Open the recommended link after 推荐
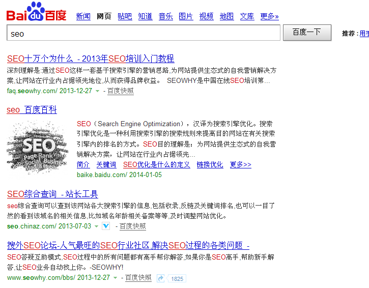 pos(364,34)
